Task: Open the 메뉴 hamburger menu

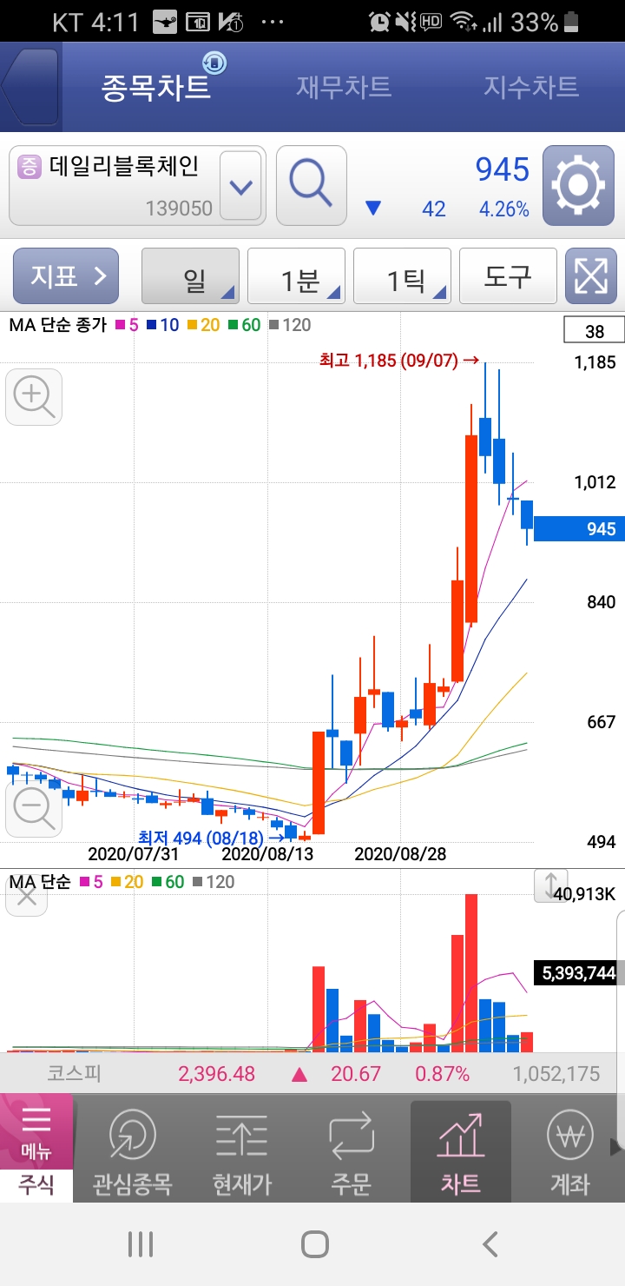Action: click(36, 1131)
